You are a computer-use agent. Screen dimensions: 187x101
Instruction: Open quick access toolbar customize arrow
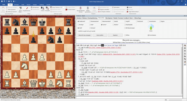pyautogui.click(x=16, y=1)
